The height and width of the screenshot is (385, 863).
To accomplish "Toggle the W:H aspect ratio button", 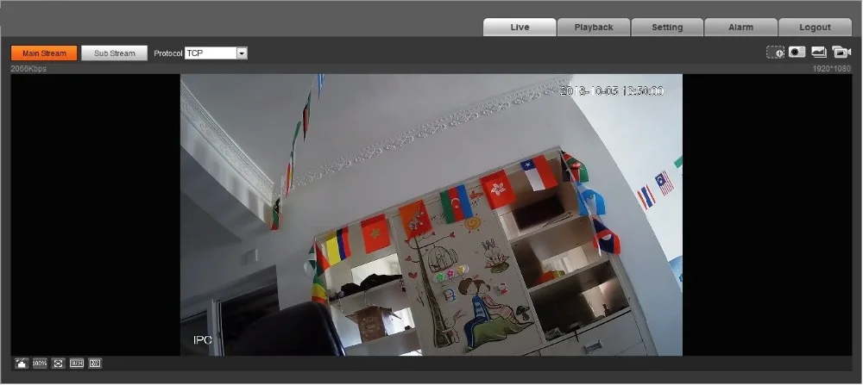I will click(x=77, y=363).
